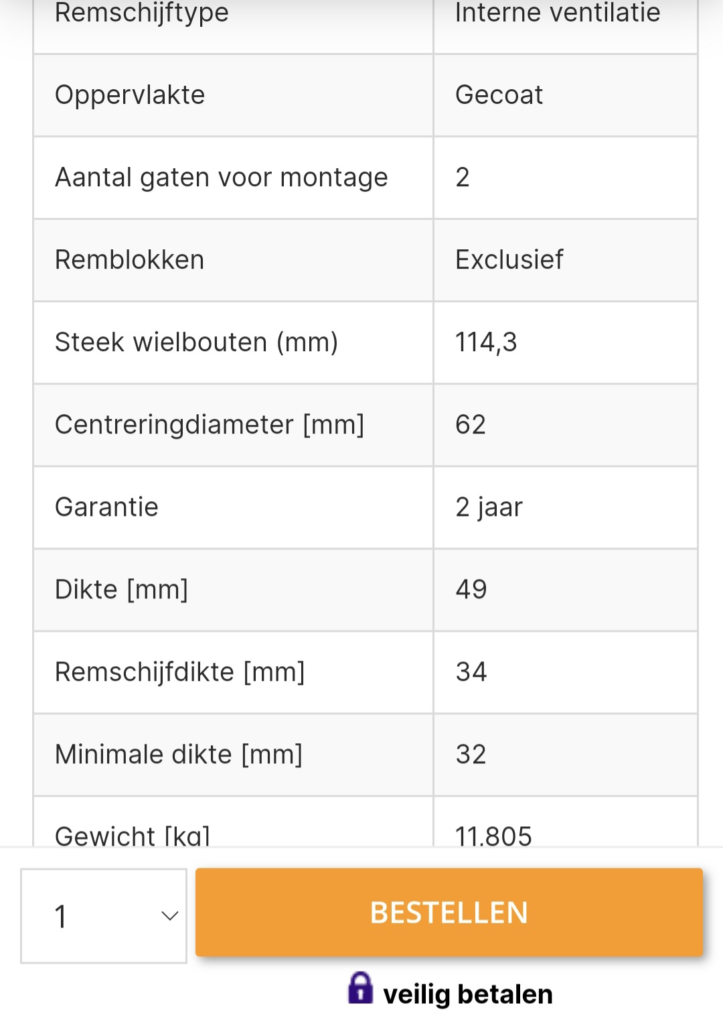Screen dimensions: 723x1034
Task: Click the 'Exclusief' value
Action: pyautogui.click(x=509, y=260)
